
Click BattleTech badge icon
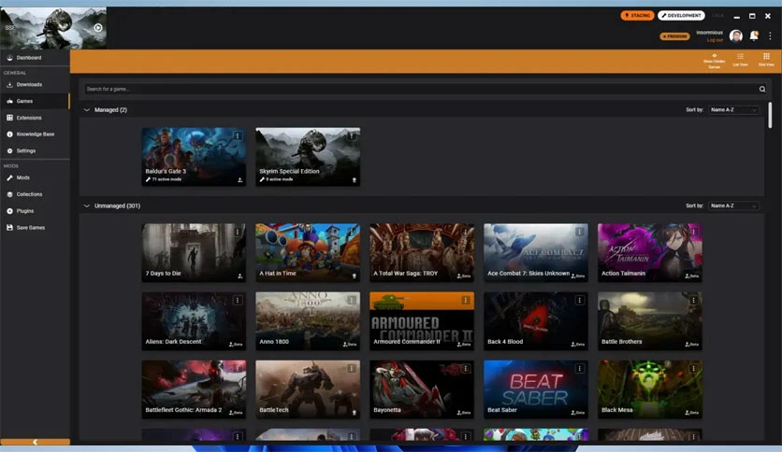pos(355,413)
